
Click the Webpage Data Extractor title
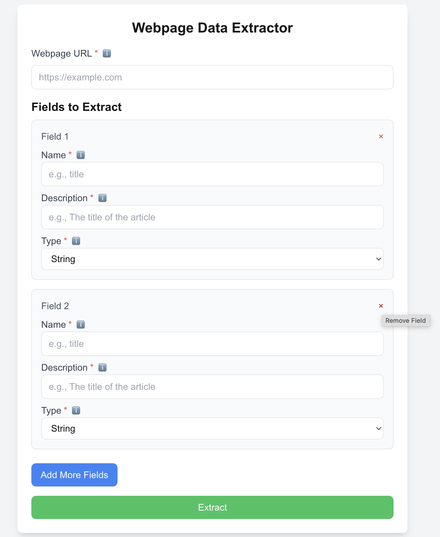(212, 28)
